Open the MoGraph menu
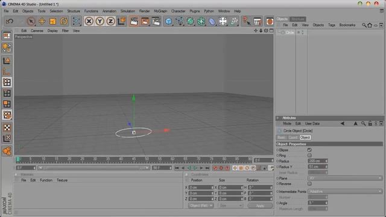The height and width of the screenshot is (217, 386). [160, 11]
